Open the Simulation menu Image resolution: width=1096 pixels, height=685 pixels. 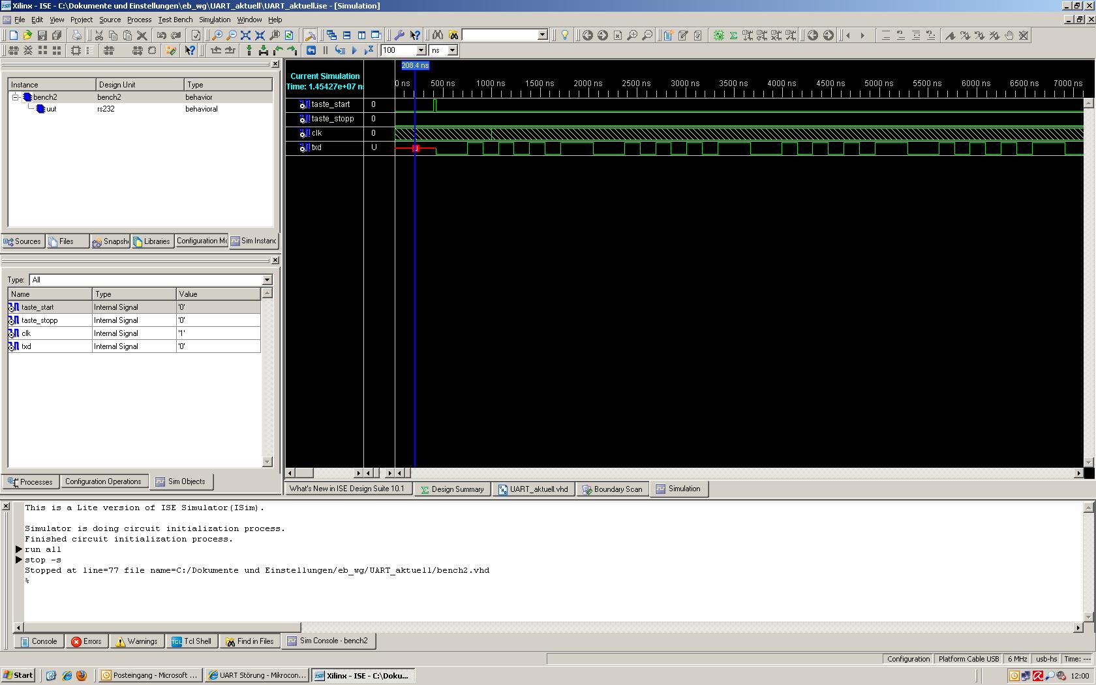pos(214,20)
